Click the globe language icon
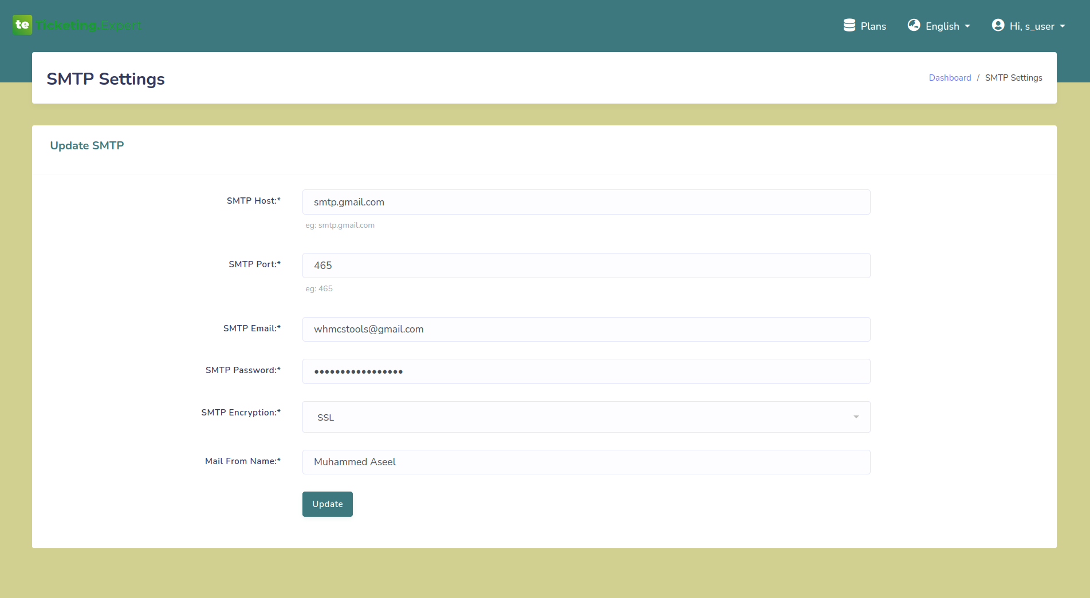 [x=914, y=25]
